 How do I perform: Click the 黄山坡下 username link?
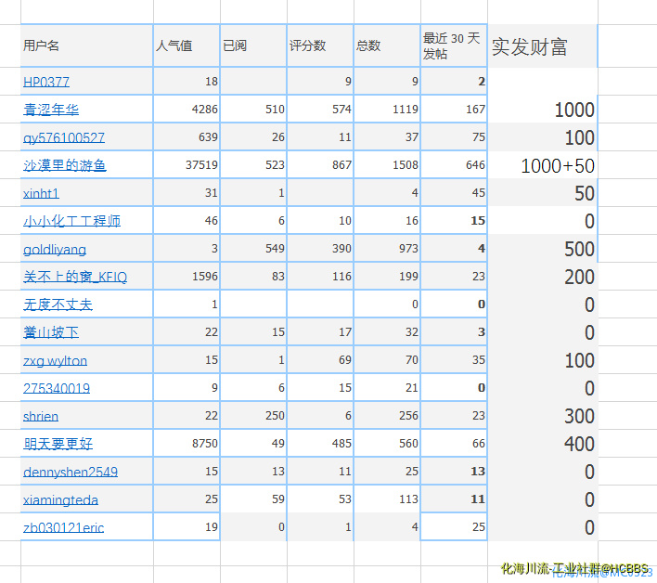pyautogui.click(x=51, y=332)
